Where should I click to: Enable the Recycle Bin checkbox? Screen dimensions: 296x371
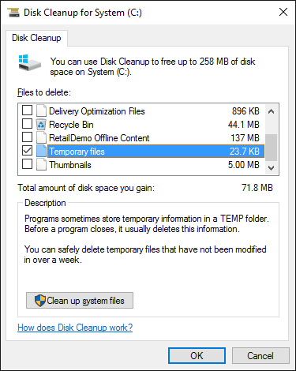[27, 124]
